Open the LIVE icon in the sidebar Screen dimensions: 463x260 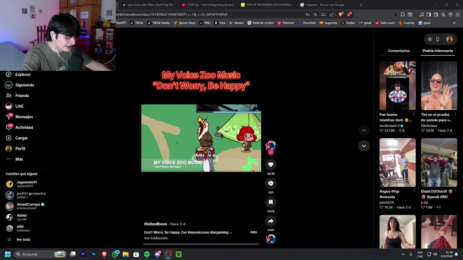(9, 106)
